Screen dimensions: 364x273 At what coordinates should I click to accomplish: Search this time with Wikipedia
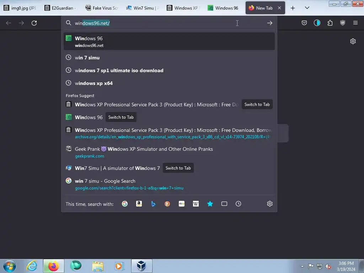click(x=196, y=204)
